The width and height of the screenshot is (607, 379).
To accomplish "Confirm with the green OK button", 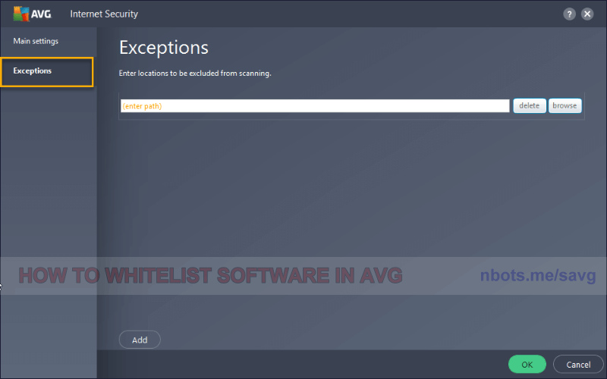I will [x=527, y=365].
